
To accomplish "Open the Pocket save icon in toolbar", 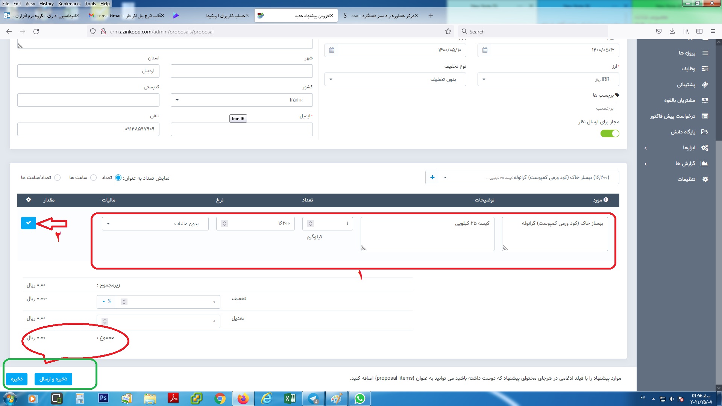I will tap(659, 32).
